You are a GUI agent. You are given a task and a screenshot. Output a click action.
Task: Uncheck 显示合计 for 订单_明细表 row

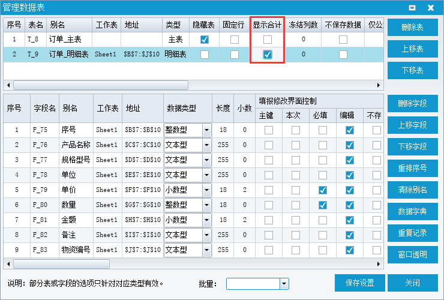pos(268,55)
